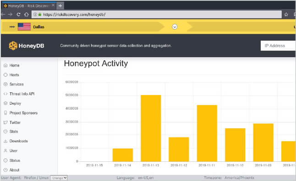Viewport: 296px width, 181px height.
Task: Click the 2019-11-09 chart bar
Action: point(263,143)
